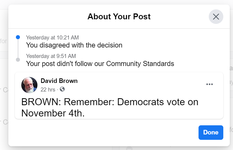Click the post text about Democrats voting

(x=110, y=108)
